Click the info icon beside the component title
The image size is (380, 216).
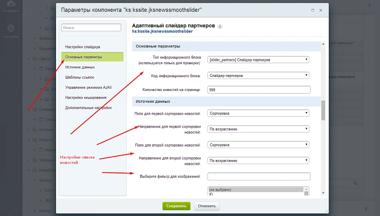[x=220, y=26]
